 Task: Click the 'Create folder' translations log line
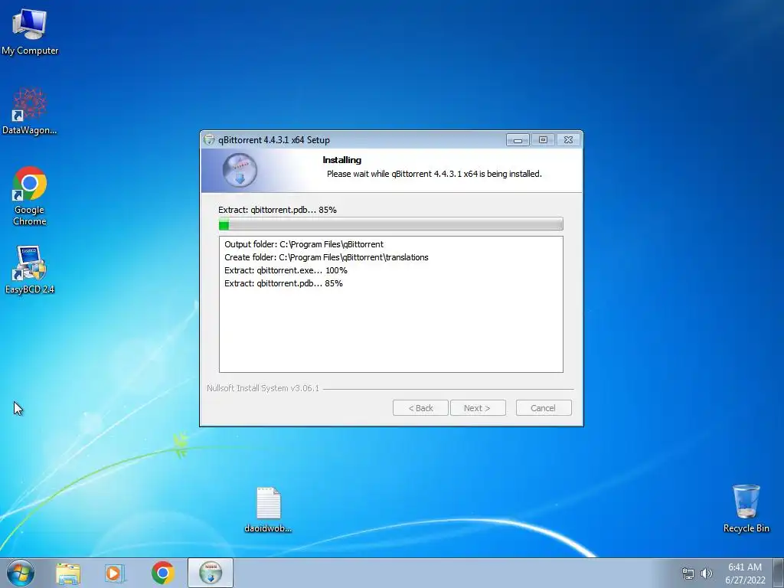(x=326, y=257)
